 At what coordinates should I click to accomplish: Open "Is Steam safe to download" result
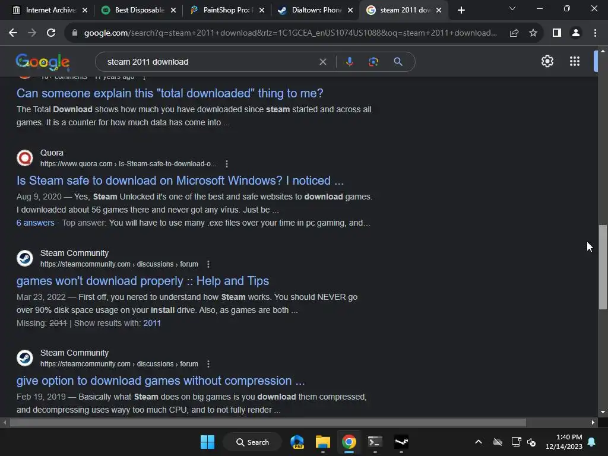coord(180,180)
